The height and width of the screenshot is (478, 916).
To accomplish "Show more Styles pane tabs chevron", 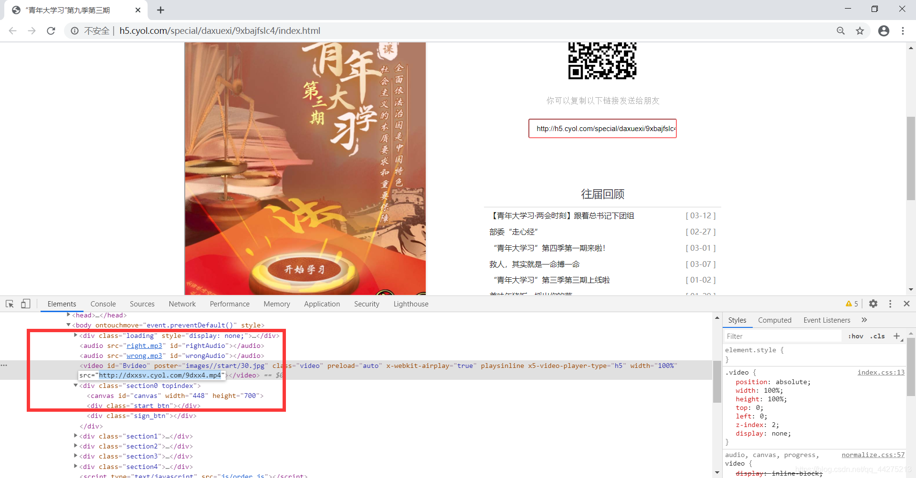I will pos(864,320).
